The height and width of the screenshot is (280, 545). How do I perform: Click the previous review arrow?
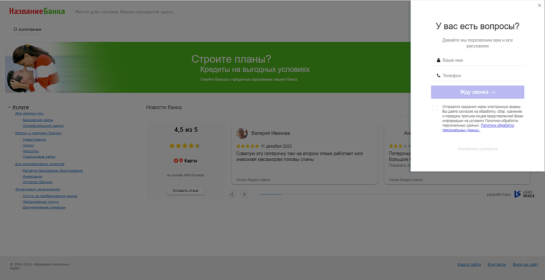[232, 194]
